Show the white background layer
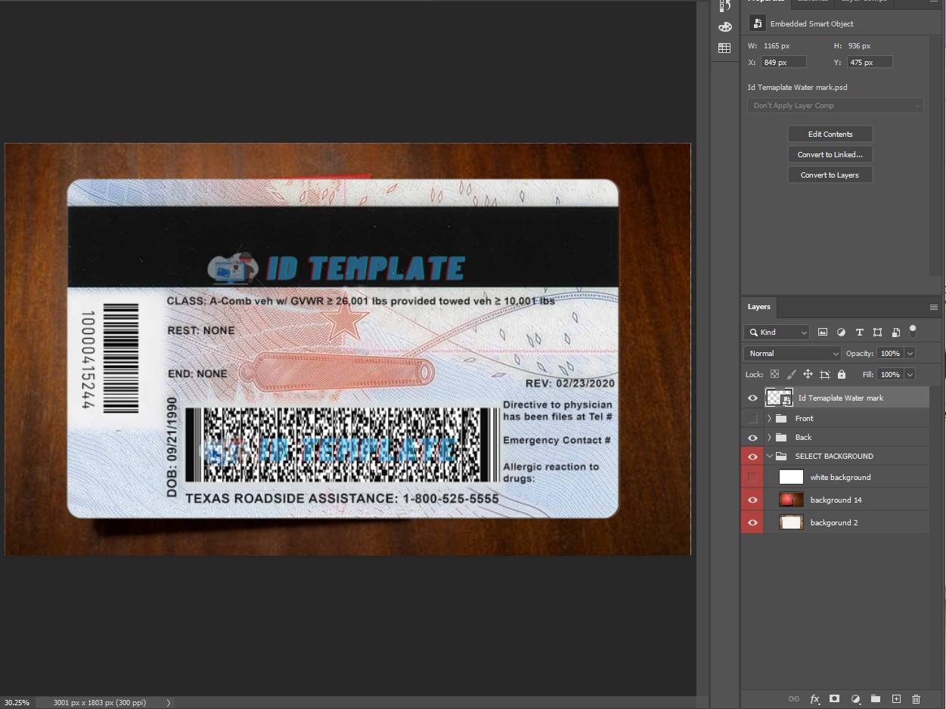The image size is (946, 709). click(752, 477)
